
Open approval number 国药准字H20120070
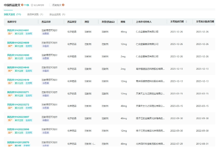tap(18, 142)
